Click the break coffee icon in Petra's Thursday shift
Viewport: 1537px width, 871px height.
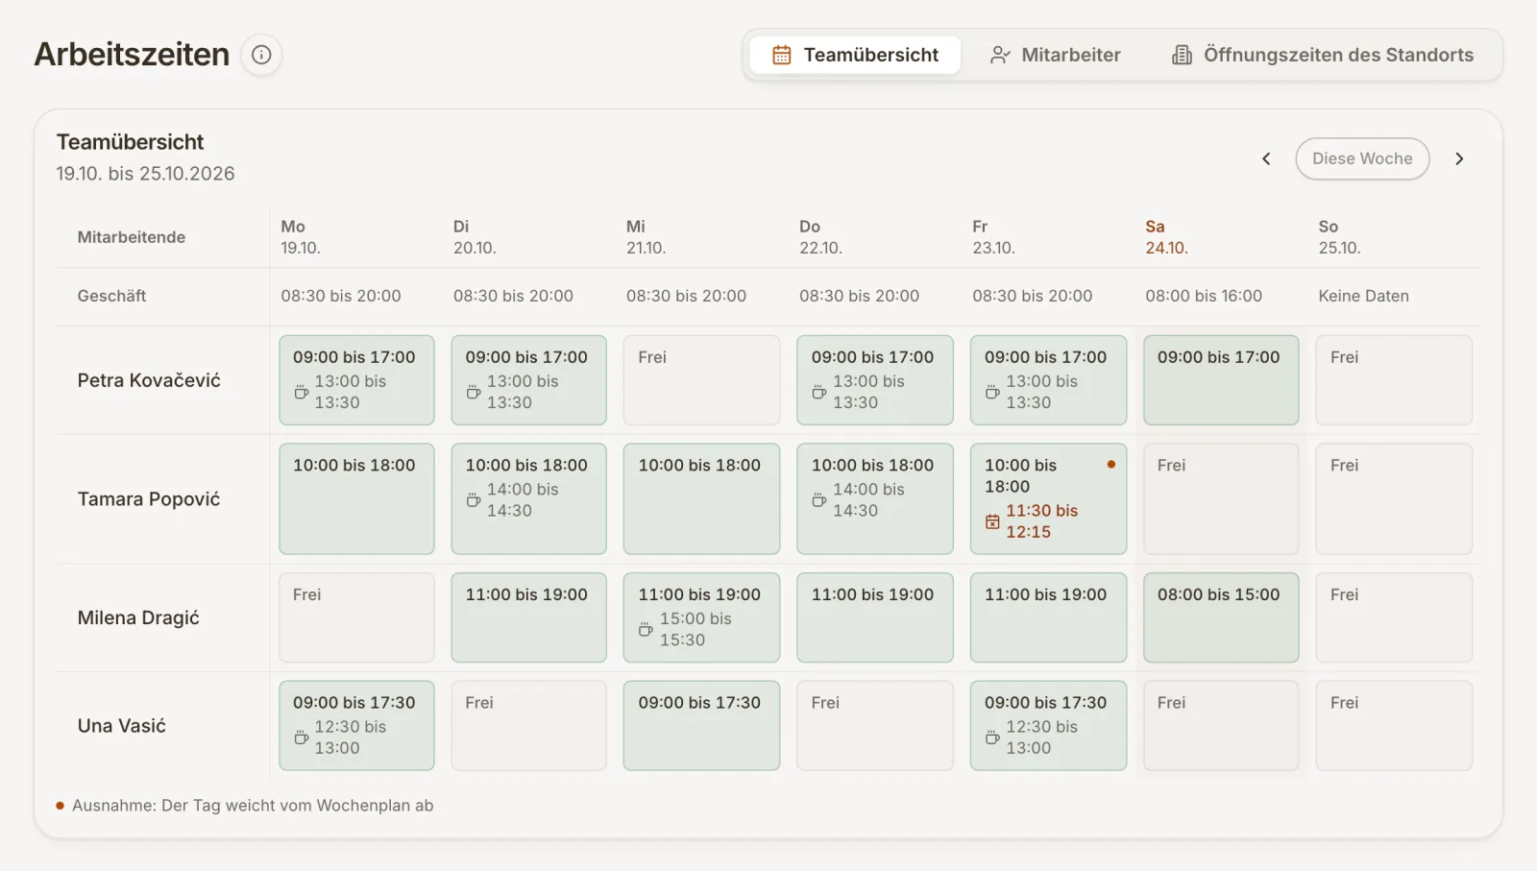point(819,392)
